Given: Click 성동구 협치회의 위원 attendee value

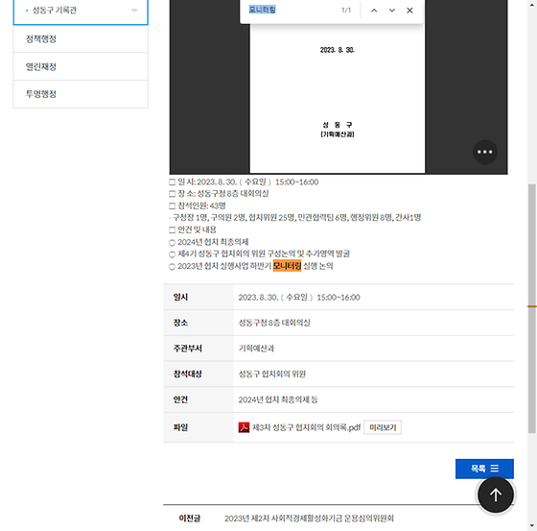Looking at the screenshot, I should pyautogui.click(x=272, y=374).
